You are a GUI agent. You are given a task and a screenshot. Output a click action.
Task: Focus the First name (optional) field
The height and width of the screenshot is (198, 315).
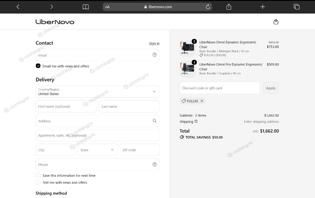(66, 106)
